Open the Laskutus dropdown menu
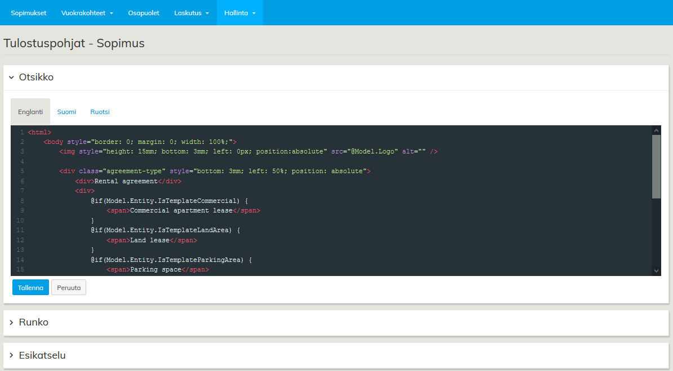673x371 pixels. pyautogui.click(x=191, y=13)
